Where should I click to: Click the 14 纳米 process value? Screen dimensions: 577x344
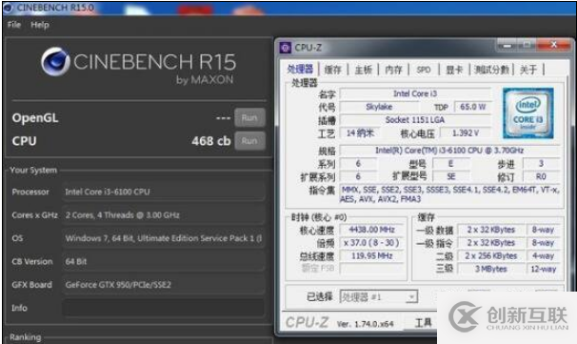pyautogui.click(x=360, y=133)
